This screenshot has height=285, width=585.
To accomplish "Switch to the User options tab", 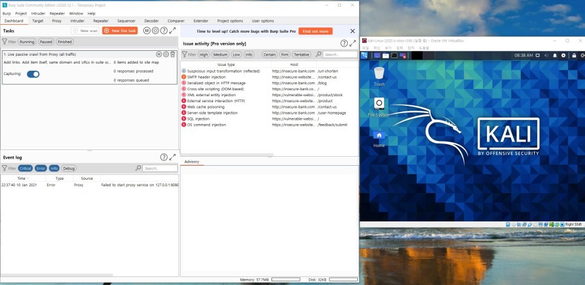I will (263, 21).
